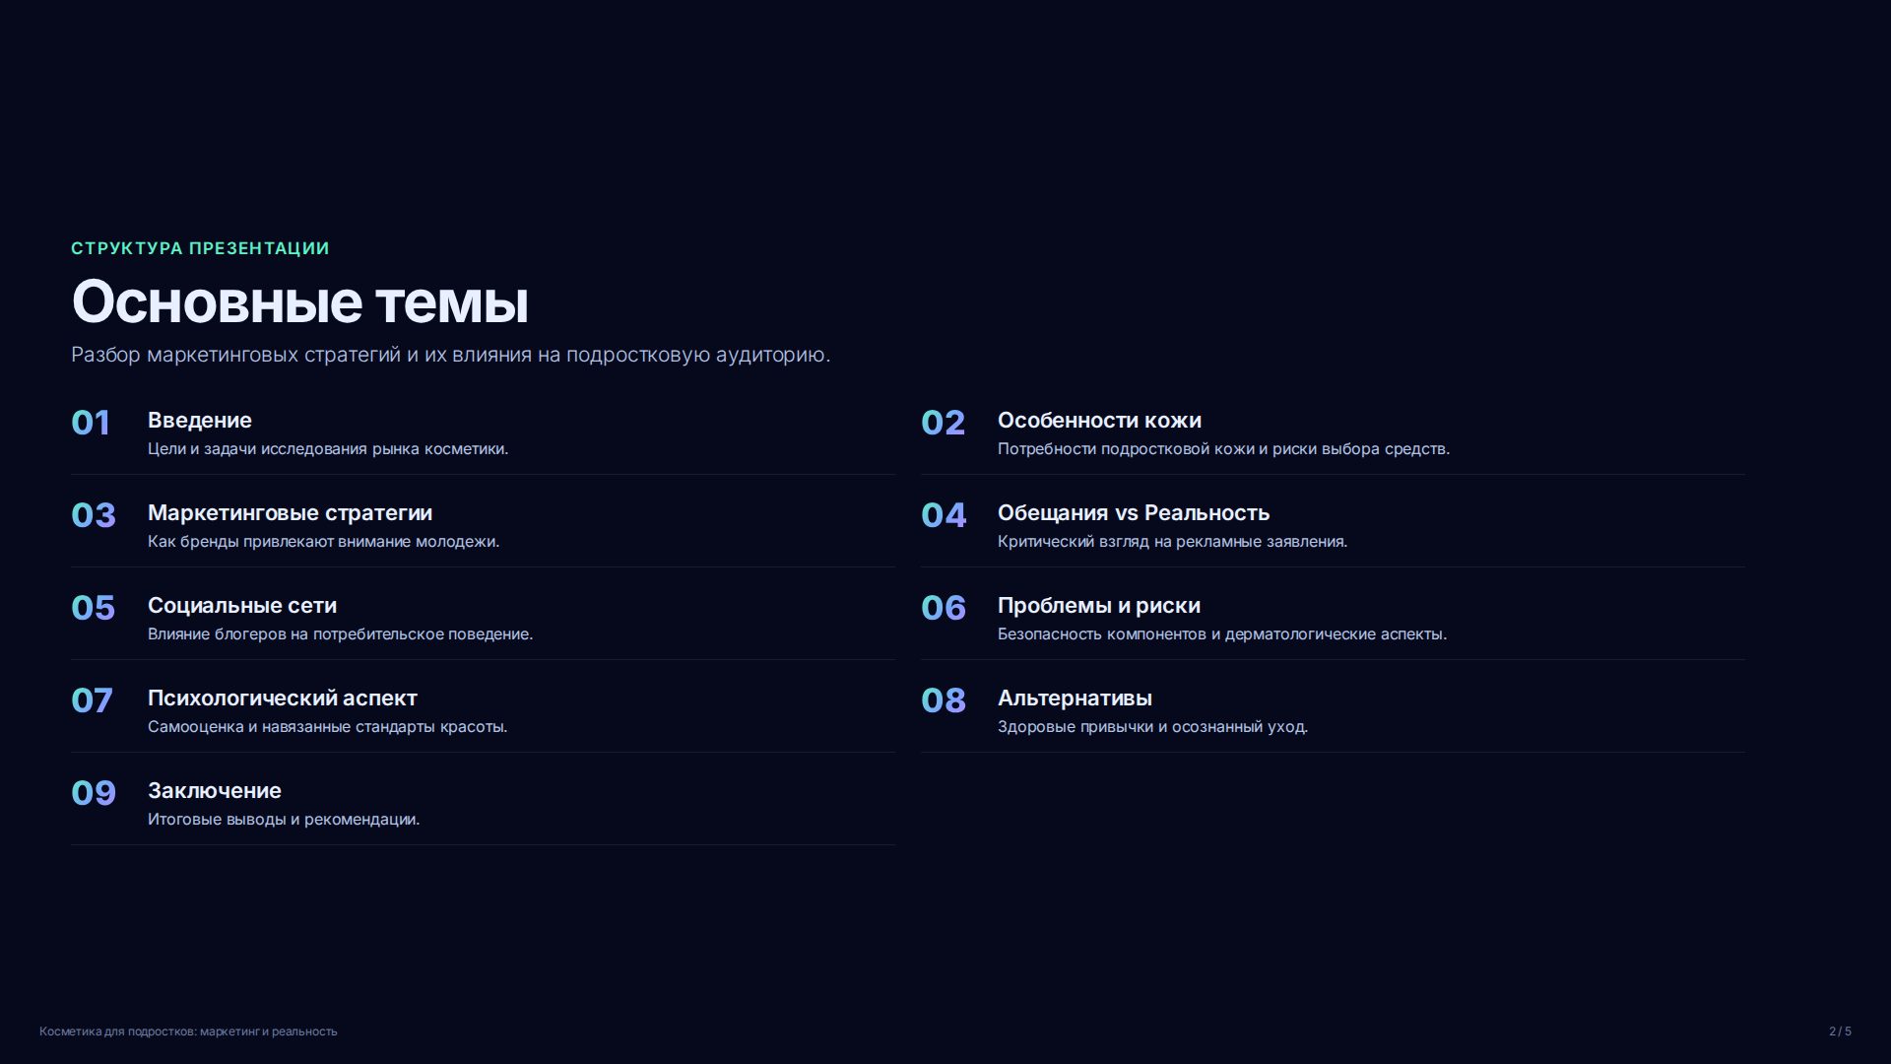Select the 'Социальные сети' title
This screenshot has height=1064, width=1891.
(242, 606)
